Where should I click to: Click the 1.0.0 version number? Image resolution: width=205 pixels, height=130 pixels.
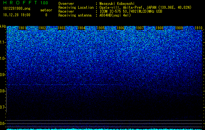[44, 3]
